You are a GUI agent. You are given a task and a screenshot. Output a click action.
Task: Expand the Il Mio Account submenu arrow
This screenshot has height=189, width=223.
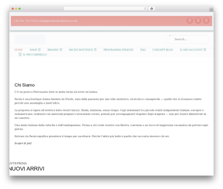click(205, 50)
